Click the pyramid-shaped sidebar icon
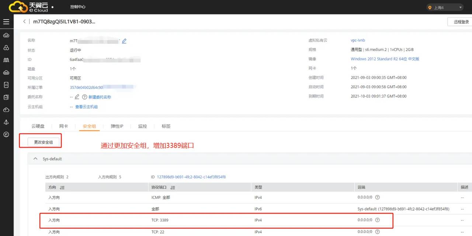The width and height of the screenshot is (472, 236). 6,122
